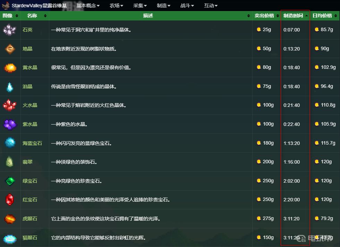This screenshot has height=247, width=340.
Task: Click the gold coin icon beside 102.9g
Action: (317, 67)
